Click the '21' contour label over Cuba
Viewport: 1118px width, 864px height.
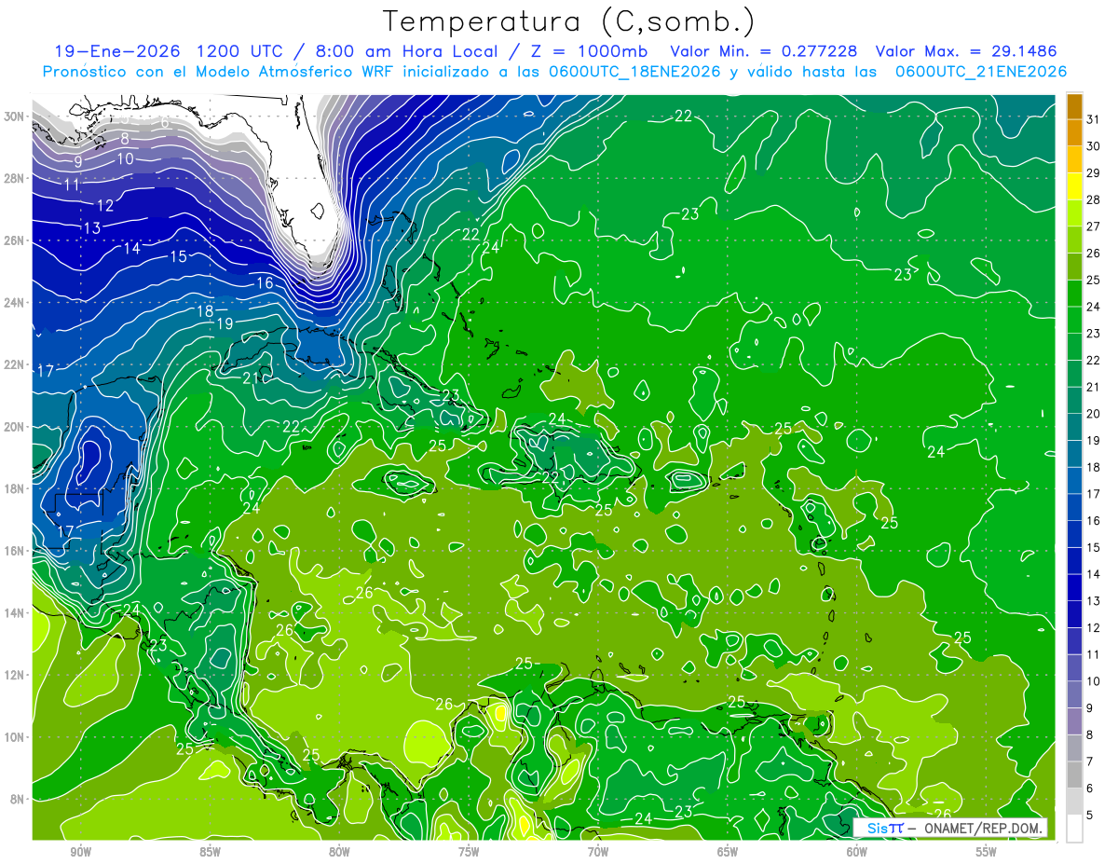252,377
